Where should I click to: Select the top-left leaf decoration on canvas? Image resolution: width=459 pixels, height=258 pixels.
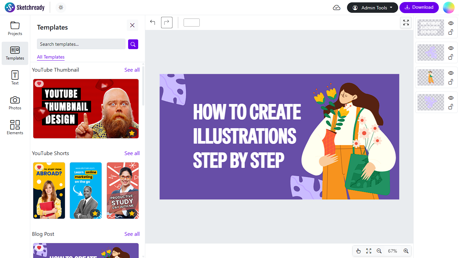pyautogui.click(x=173, y=89)
